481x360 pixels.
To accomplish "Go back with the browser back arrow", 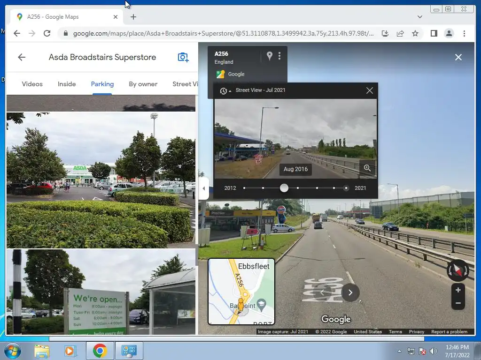I will [17, 33].
